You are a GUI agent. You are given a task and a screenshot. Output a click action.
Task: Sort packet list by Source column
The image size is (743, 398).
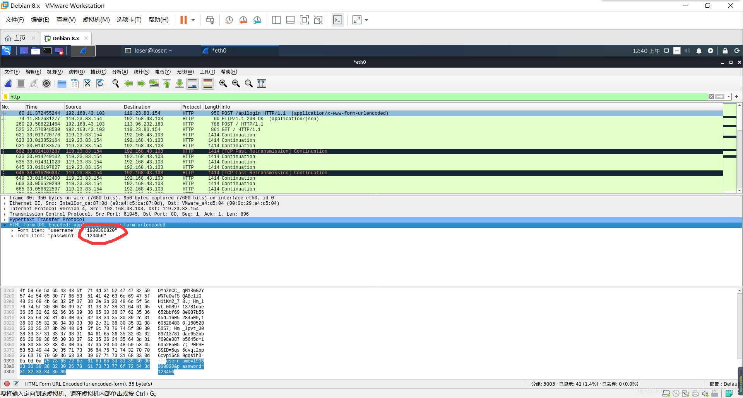93,107
